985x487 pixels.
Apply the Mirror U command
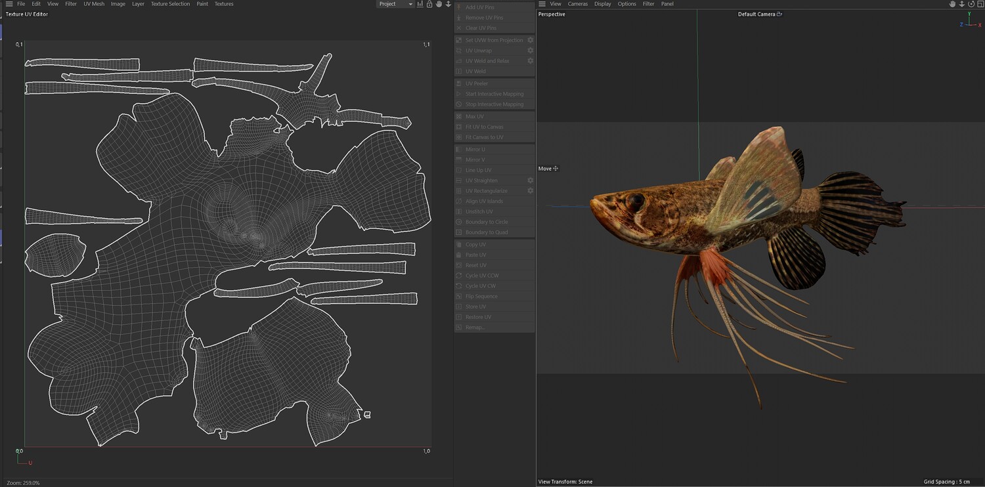tap(494, 150)
